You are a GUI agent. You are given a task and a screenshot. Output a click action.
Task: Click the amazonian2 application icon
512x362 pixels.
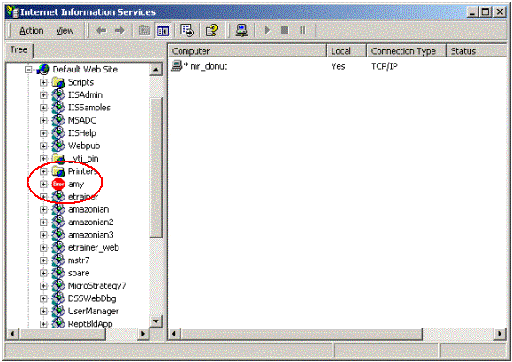(58, 222)
